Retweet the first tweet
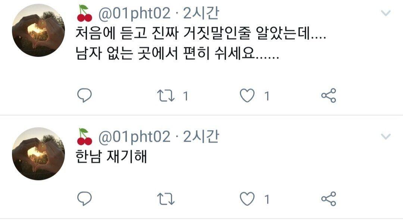403x220 pixels. point(166,95)
